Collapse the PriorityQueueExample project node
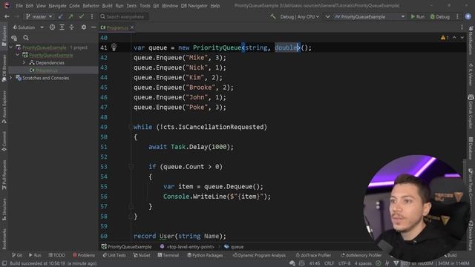Viewport: 475px width, 267px height. coord(18,55)
